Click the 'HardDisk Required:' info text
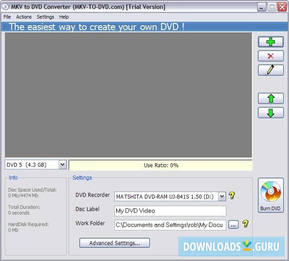The width and height of the screenshot is (289, 261). point(28,224)
